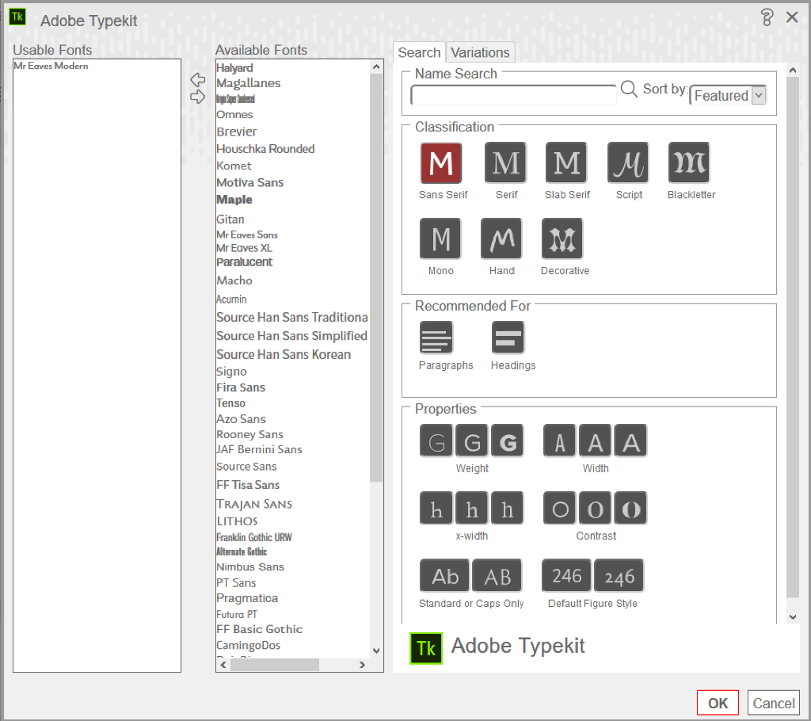Image resolution: width=811 pixels, height=721 pixels.
Task: Select the Serif classification icon
Action: (x=505, y=162)
